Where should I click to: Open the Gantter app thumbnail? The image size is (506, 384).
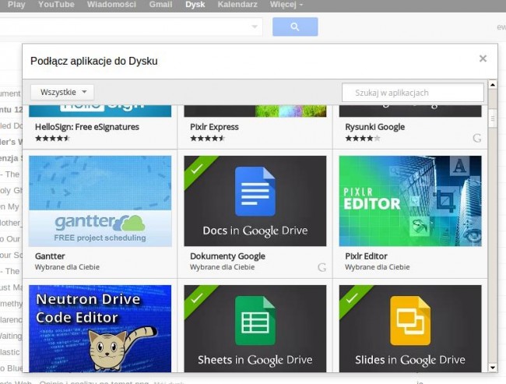(x=100, y=201)
